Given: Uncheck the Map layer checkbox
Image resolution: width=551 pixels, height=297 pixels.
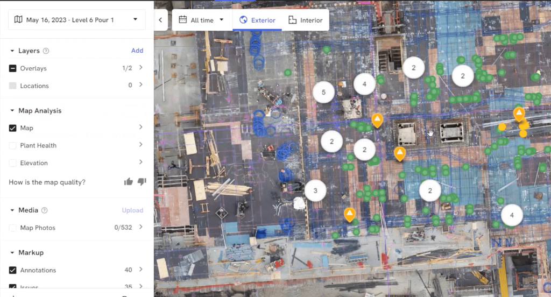Looking at the screenshot, I should click(13, 128).
